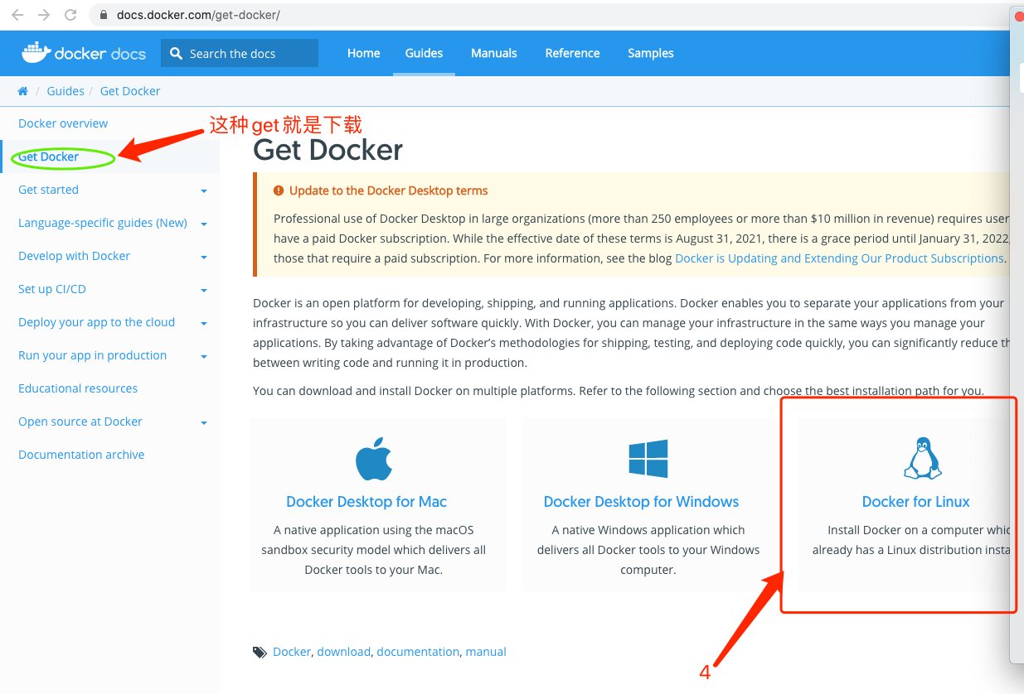Open Docker is Updating and Extending link

click(839, 258)
